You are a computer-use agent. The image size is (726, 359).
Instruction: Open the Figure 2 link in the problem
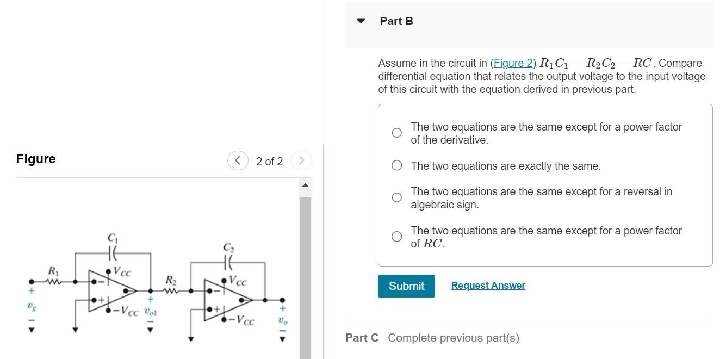[512, 63]
